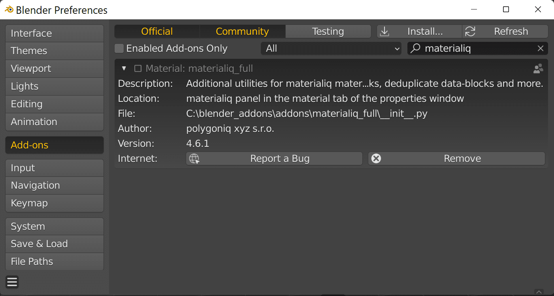This screenshot has width=554, height=296.
Task: Click the magnifier icon in the search field
Action: pos(415,49)
